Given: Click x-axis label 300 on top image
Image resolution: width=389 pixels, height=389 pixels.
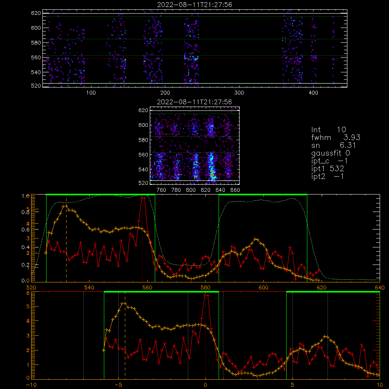Looking at the screenshot, I should click(x=239, y=93).
